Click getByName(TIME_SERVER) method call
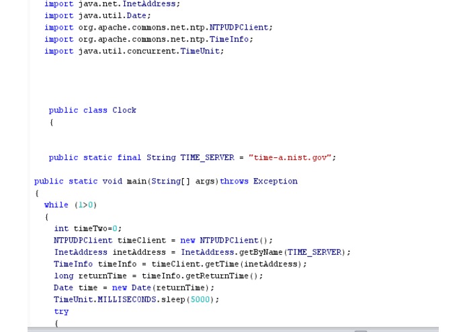 tap(292, 252)
